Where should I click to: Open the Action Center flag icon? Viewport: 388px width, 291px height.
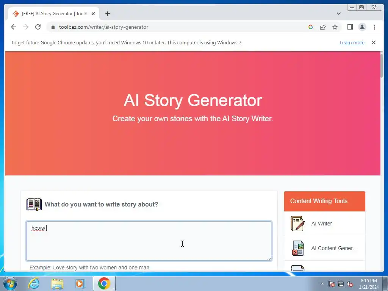click(331, 284)
